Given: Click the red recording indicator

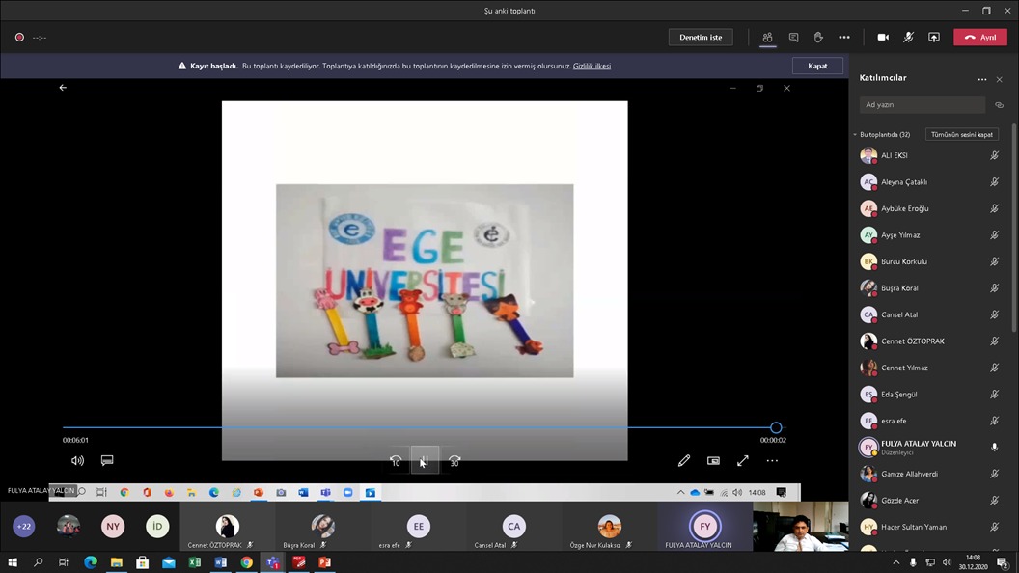Looking at the screenshot, I should point(19,37).
